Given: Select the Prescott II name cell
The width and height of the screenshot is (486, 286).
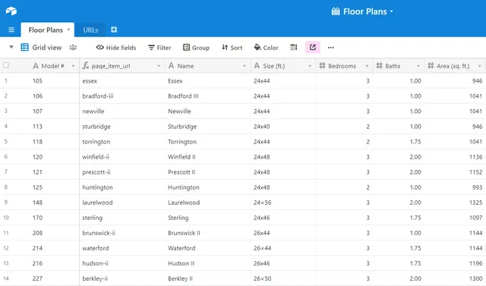Looking at the screenshot, I should [207, 171].
